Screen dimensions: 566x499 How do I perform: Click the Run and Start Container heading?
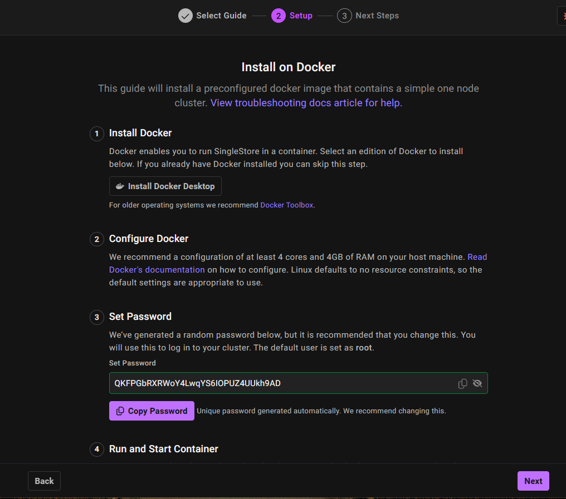[164, 449]
